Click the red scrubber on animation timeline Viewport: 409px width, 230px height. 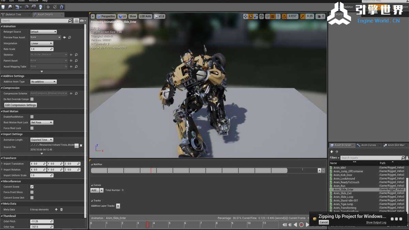(x=148, y=225)
